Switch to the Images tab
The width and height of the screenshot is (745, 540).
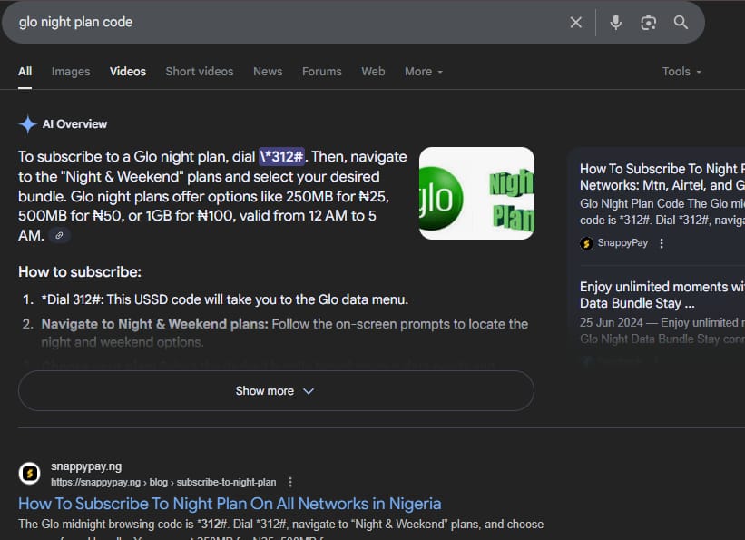[x=71, y=72]
